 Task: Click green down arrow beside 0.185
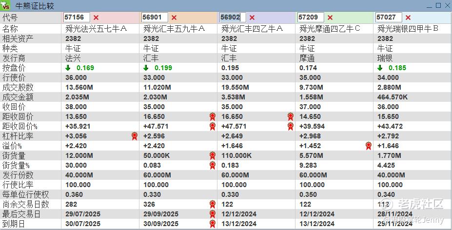(380, 68)
